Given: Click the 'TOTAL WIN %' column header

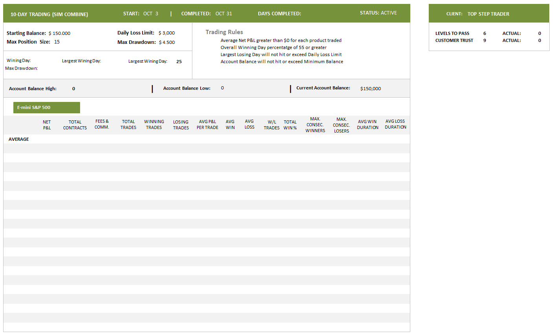Looking at the screenshot, I should coord(290,125).
